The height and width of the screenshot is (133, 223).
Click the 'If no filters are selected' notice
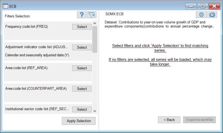[x=160, y=62]
